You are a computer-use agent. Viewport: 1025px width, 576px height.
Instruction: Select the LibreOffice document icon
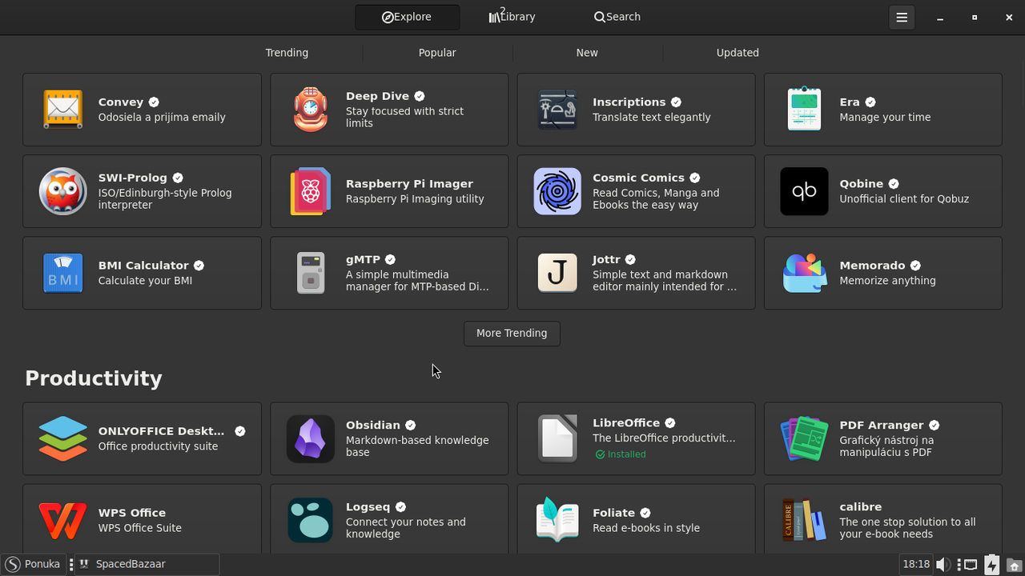tap(557, 438)
